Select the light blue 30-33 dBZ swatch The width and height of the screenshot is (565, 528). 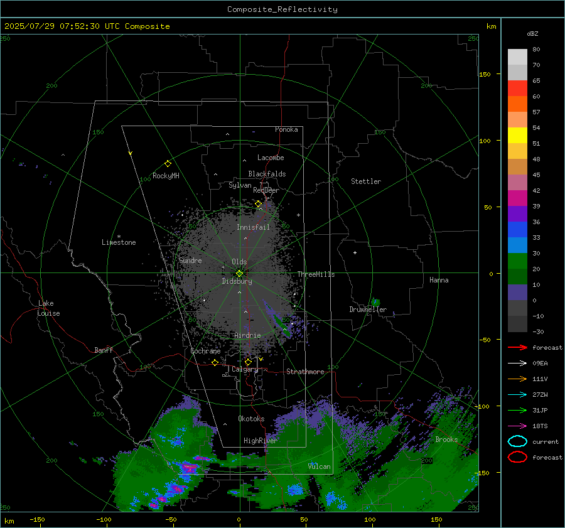pos(517,245)
